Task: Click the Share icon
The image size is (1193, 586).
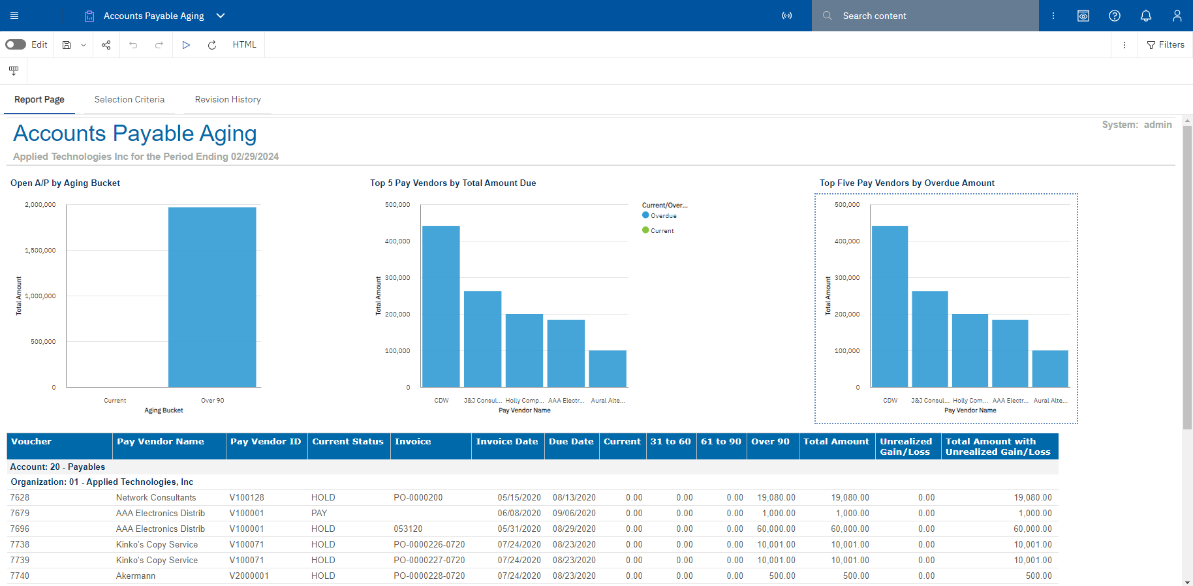Action: tap(106, 45)
